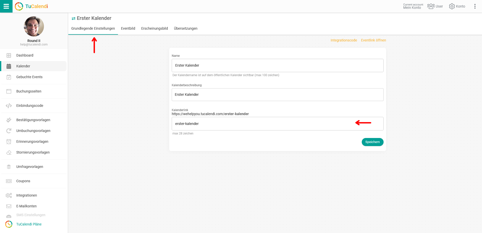
Task: Open the Integrationscode link
Action: (x=343, y=40)
